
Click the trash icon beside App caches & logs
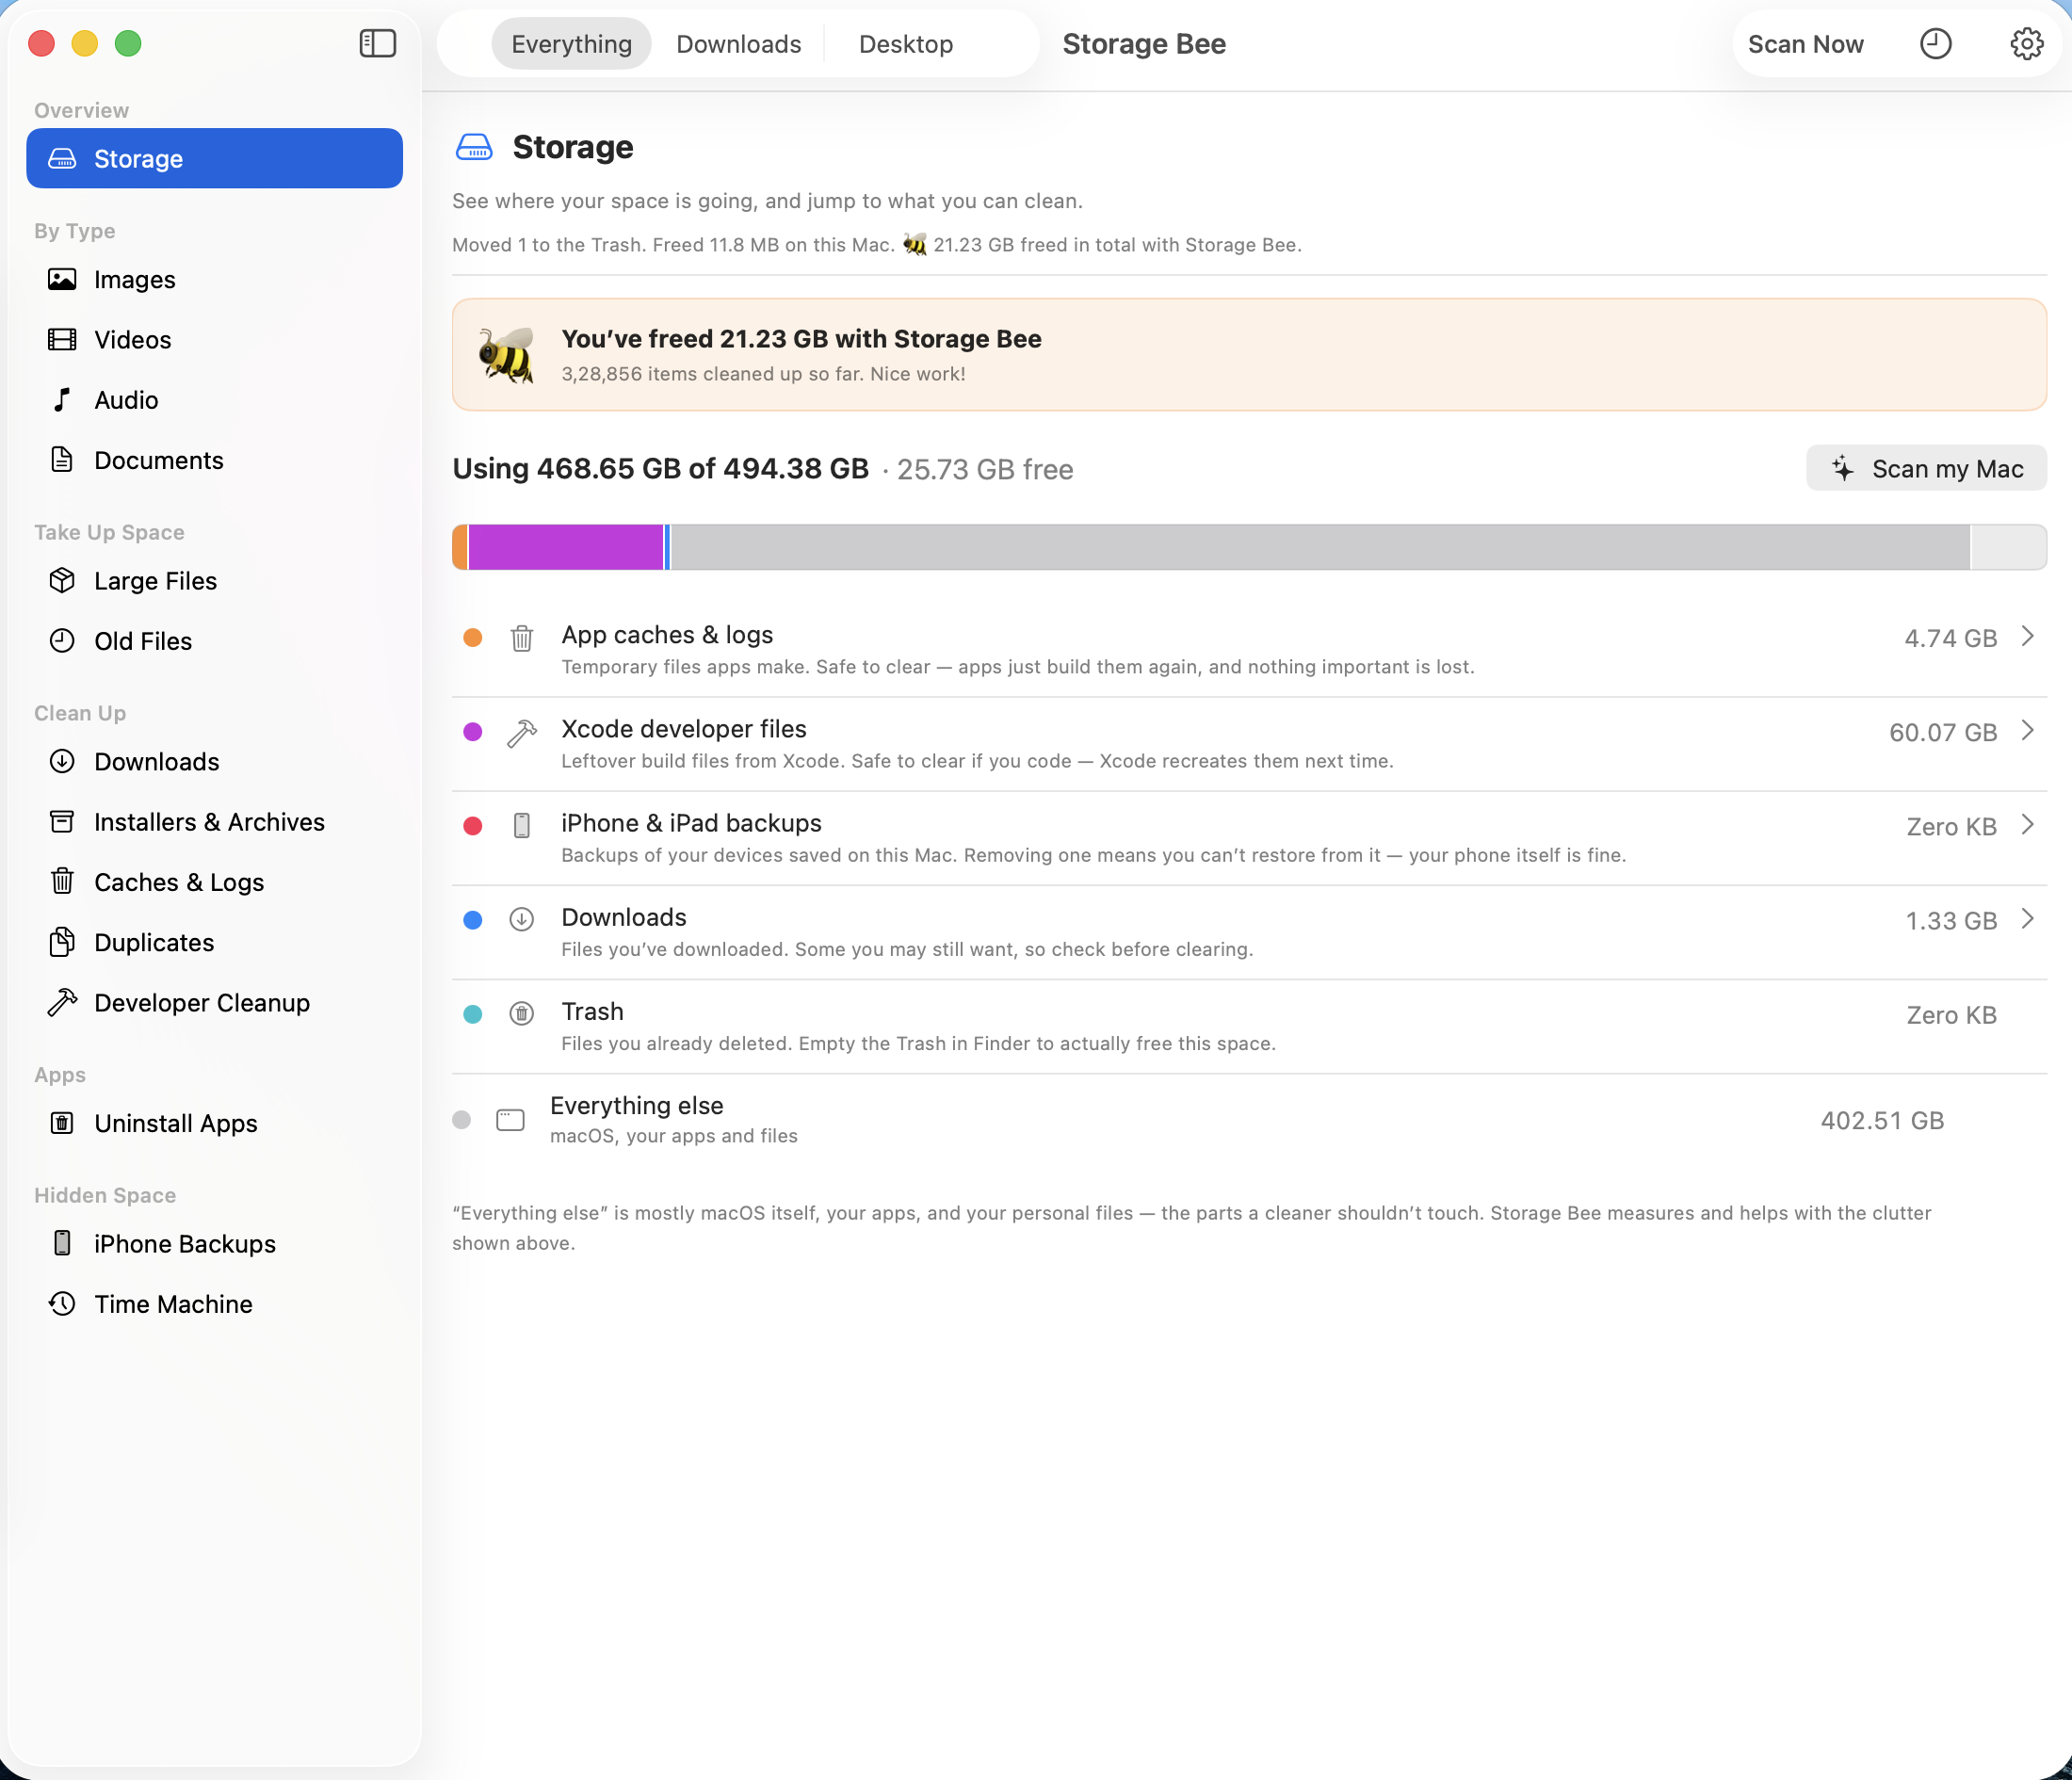(x=521, y=638)
